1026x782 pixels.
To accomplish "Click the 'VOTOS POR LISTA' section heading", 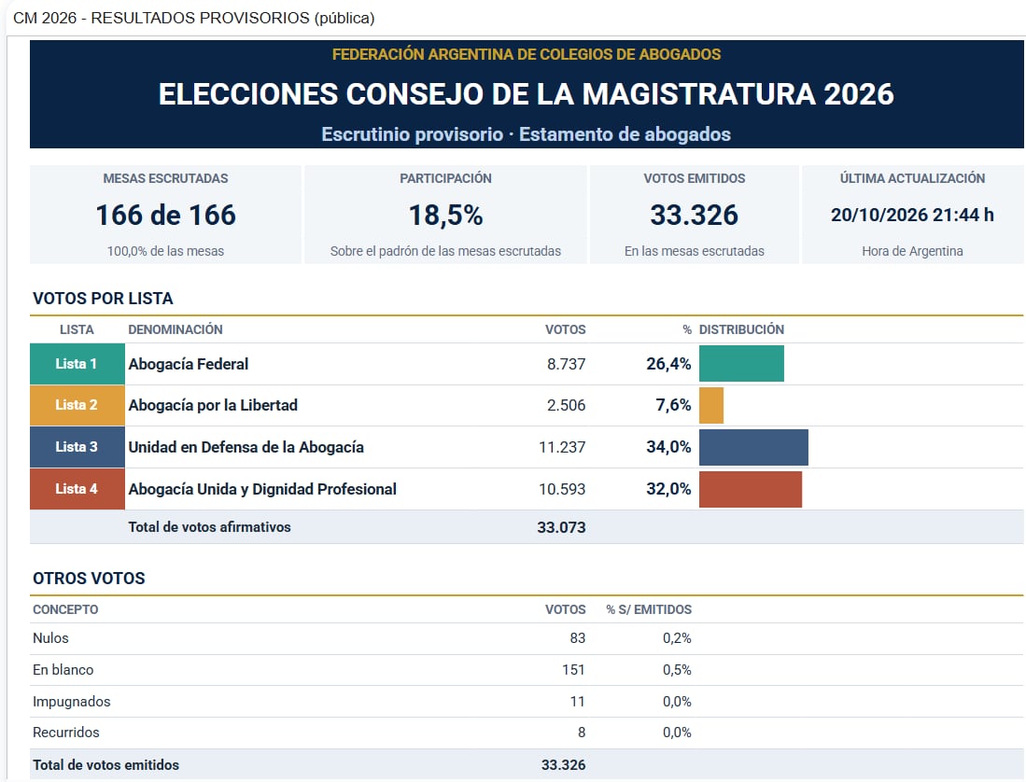I will point(103,299).
